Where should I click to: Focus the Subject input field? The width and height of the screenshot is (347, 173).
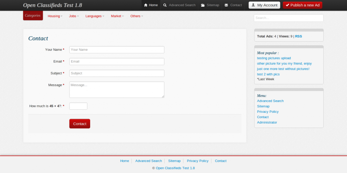pos(117,73)
